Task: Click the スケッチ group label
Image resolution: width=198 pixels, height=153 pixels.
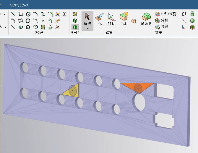Action: (39, 33)
